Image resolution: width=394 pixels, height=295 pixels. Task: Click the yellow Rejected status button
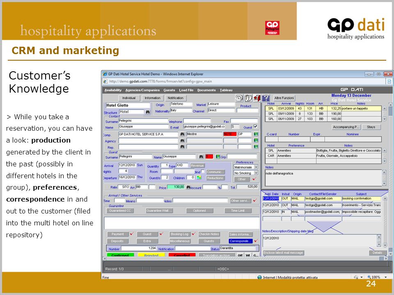point(151,255)
